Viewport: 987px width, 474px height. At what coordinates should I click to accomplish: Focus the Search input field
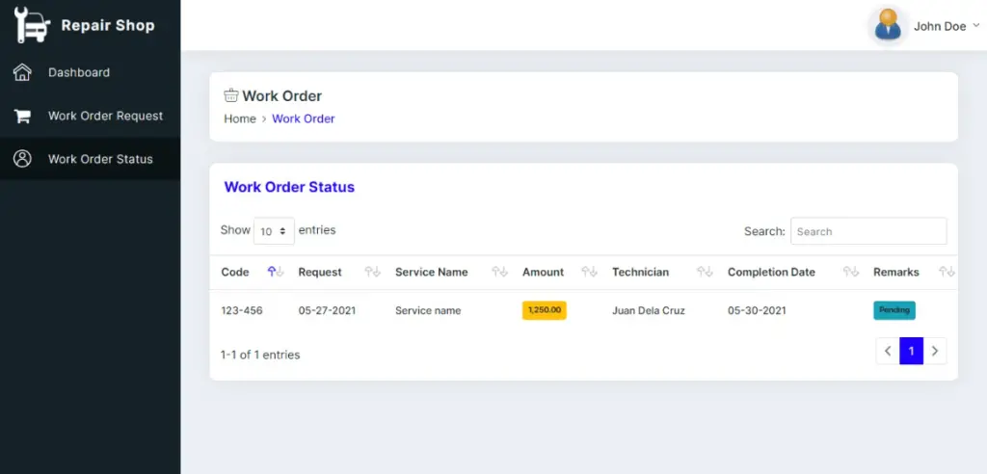868,231
